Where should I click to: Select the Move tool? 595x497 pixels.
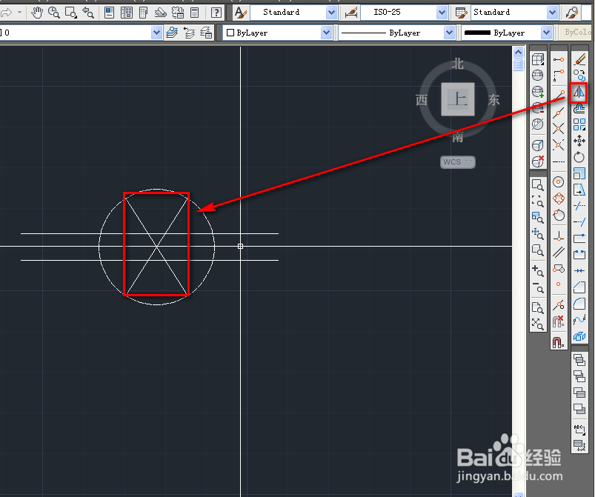[x=579, y=141]
